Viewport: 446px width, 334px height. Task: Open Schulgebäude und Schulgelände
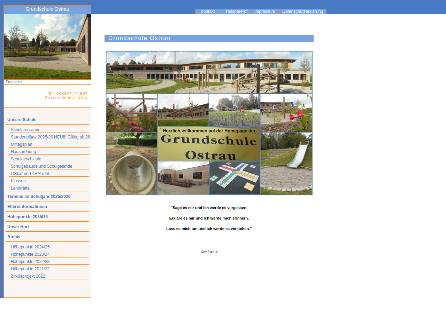coord(41,166)
